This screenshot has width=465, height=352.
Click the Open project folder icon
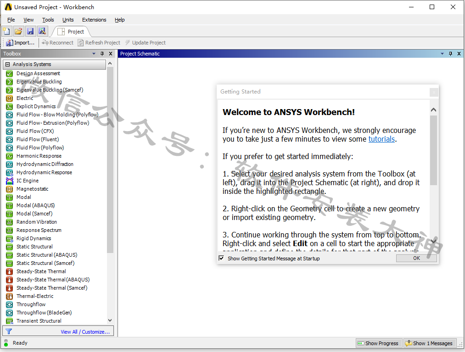pyautogui.click(x=18, y=31)
